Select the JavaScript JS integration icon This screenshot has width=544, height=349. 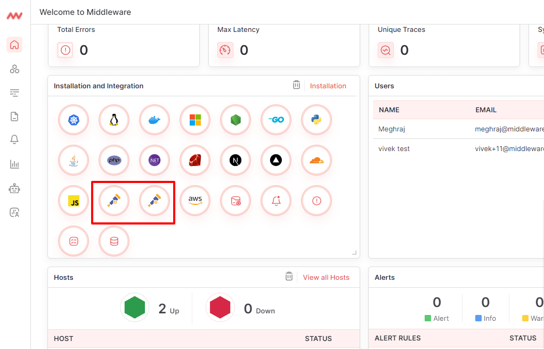click(74, 201)
